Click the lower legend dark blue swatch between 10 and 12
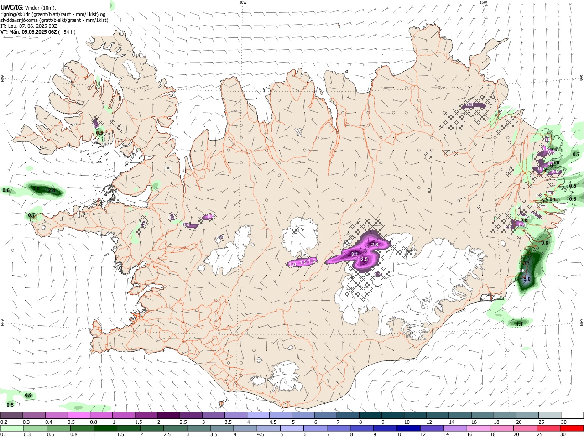584x438 pixels. click(409, 428)
